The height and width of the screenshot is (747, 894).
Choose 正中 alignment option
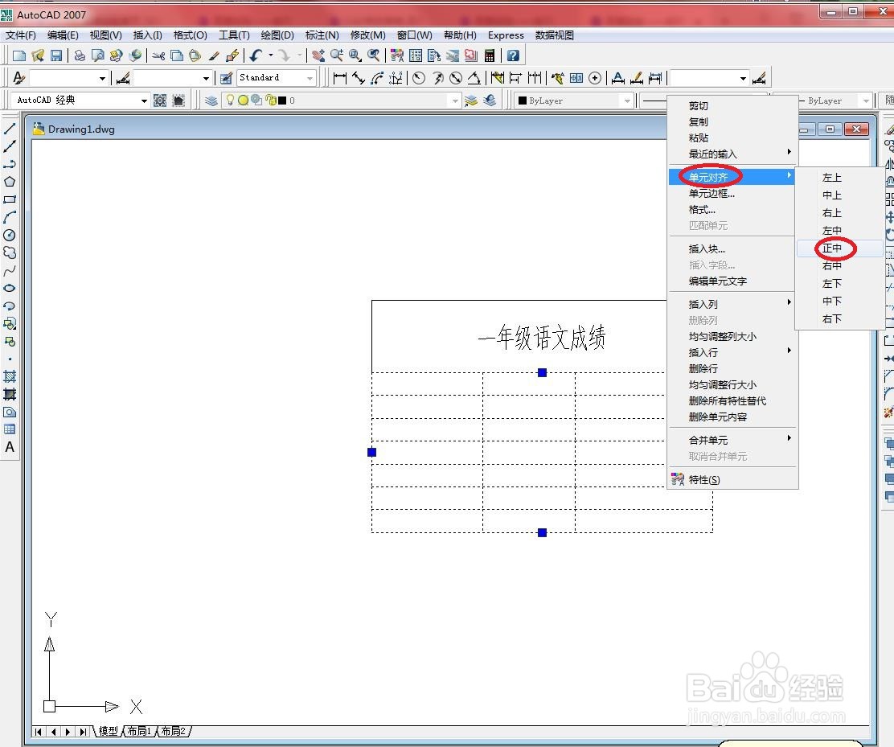point(840,248)
